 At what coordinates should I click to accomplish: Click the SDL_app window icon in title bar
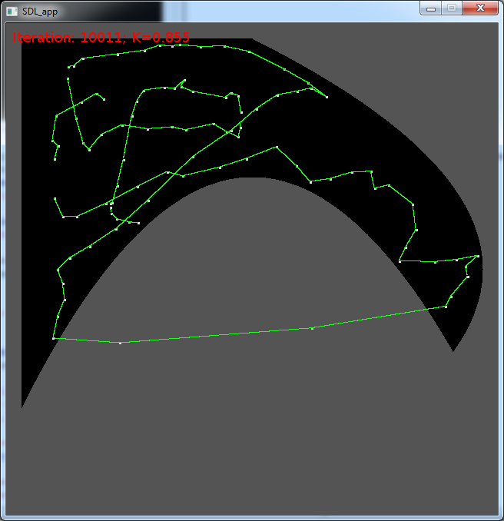12,11
